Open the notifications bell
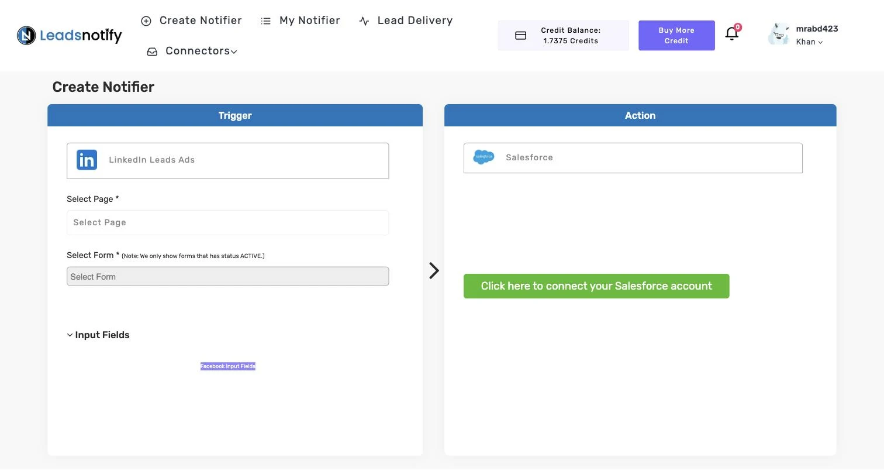 click(731, 34)
